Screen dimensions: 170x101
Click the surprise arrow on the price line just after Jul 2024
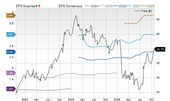click(x=52, y=67)
